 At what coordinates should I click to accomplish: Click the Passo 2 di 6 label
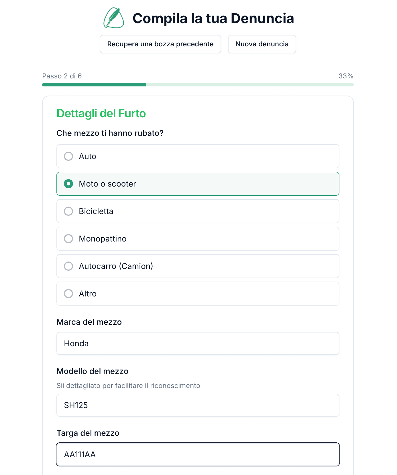point(62,76)
